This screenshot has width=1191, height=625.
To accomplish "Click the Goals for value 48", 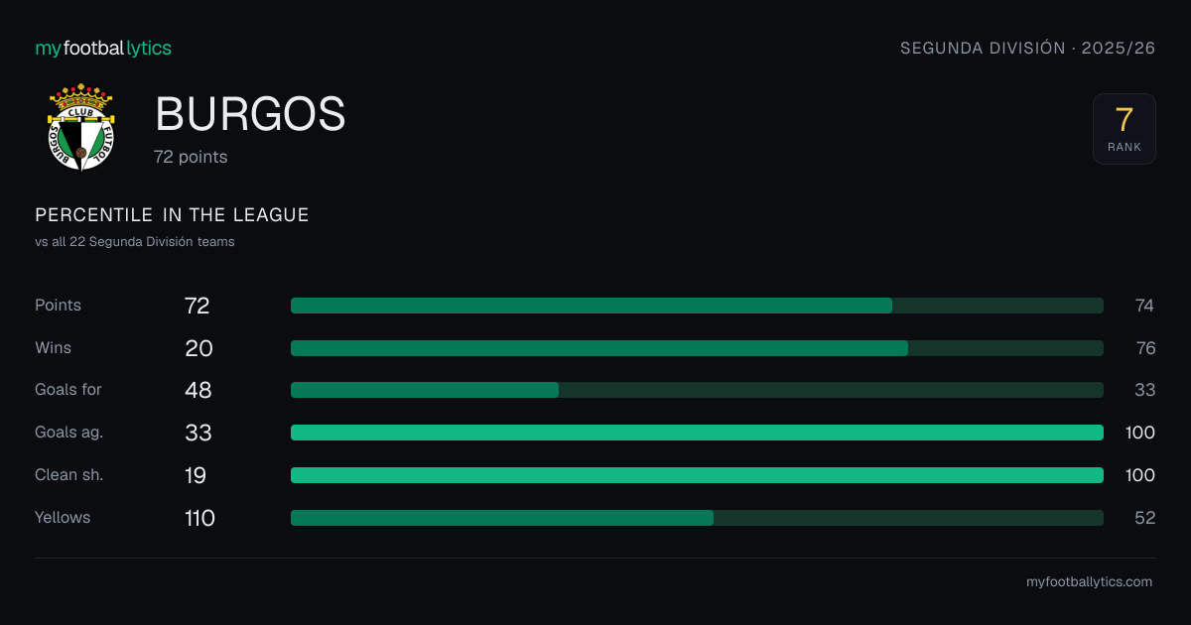I will (x=198, y=390).
